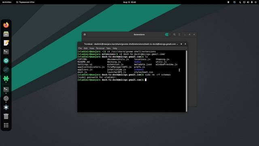Click '[sudo] password for vladimir:' line

97,77
